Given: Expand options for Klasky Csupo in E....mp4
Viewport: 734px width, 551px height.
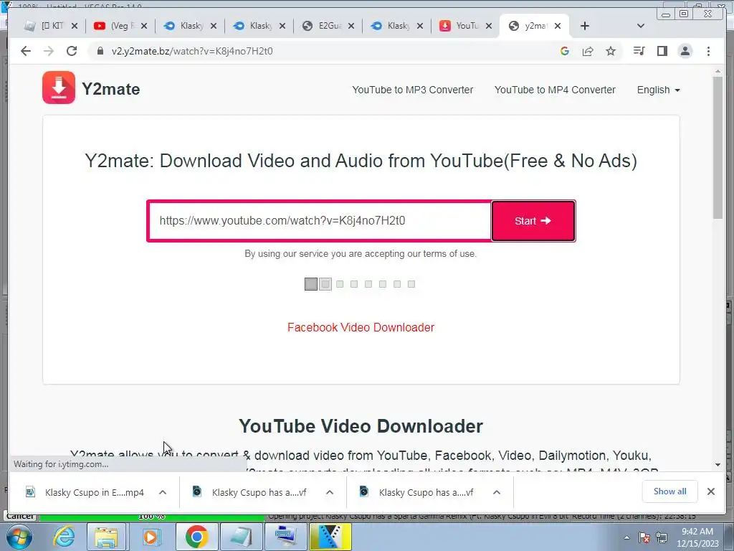Looking at the screenshot, I should click(x=163, y=492).
